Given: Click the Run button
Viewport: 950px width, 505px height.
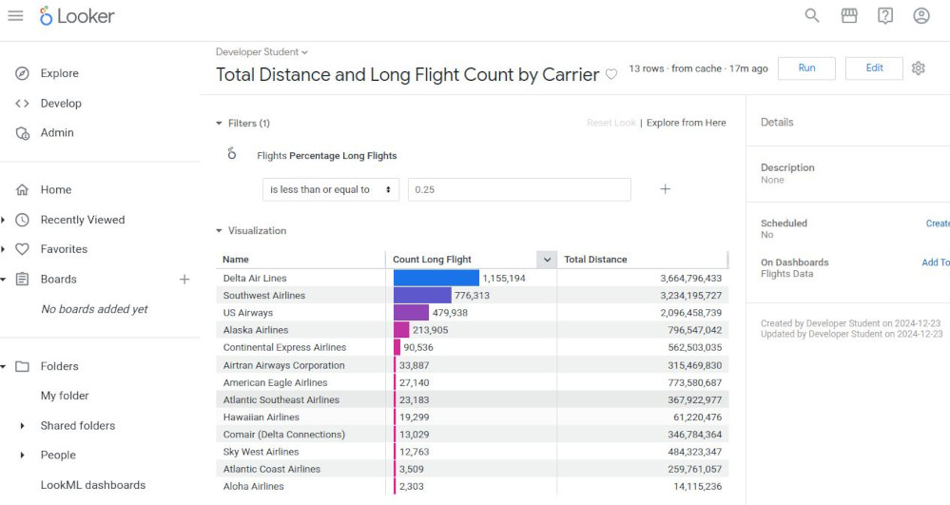Looking at the screenshot, I should (x=806, y=68).
